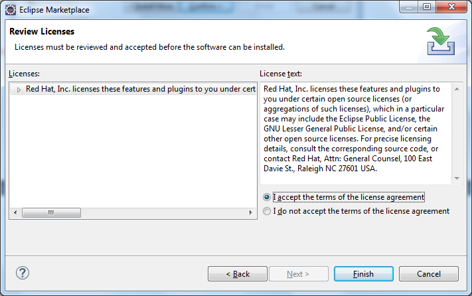Maximize the Eclipse Marketplace window

click(427, 7)
